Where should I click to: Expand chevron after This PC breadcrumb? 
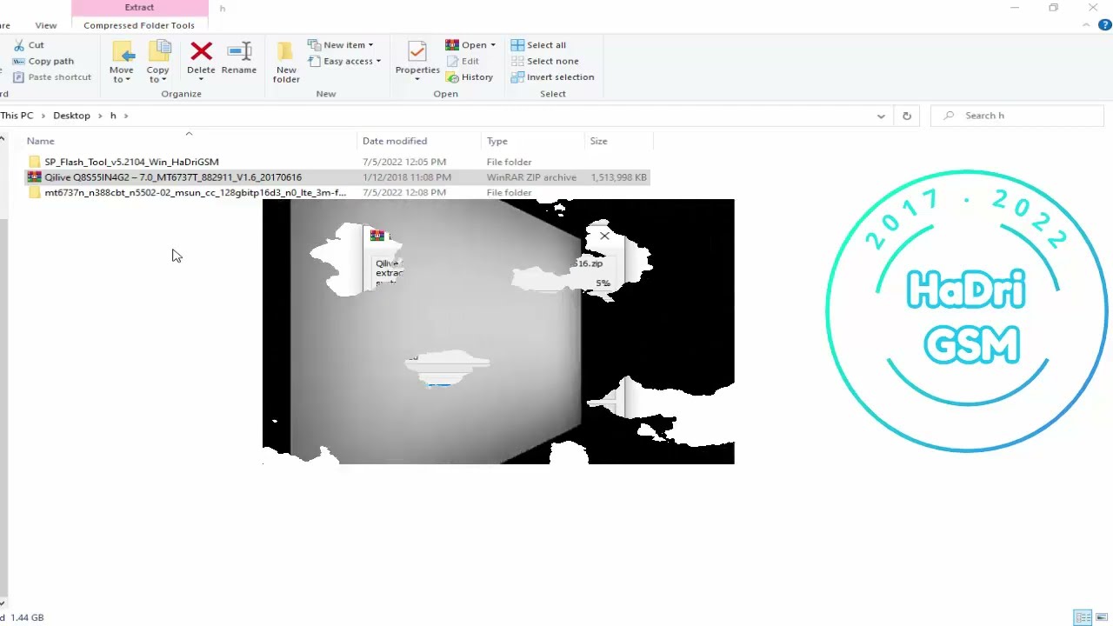(43, 116)
